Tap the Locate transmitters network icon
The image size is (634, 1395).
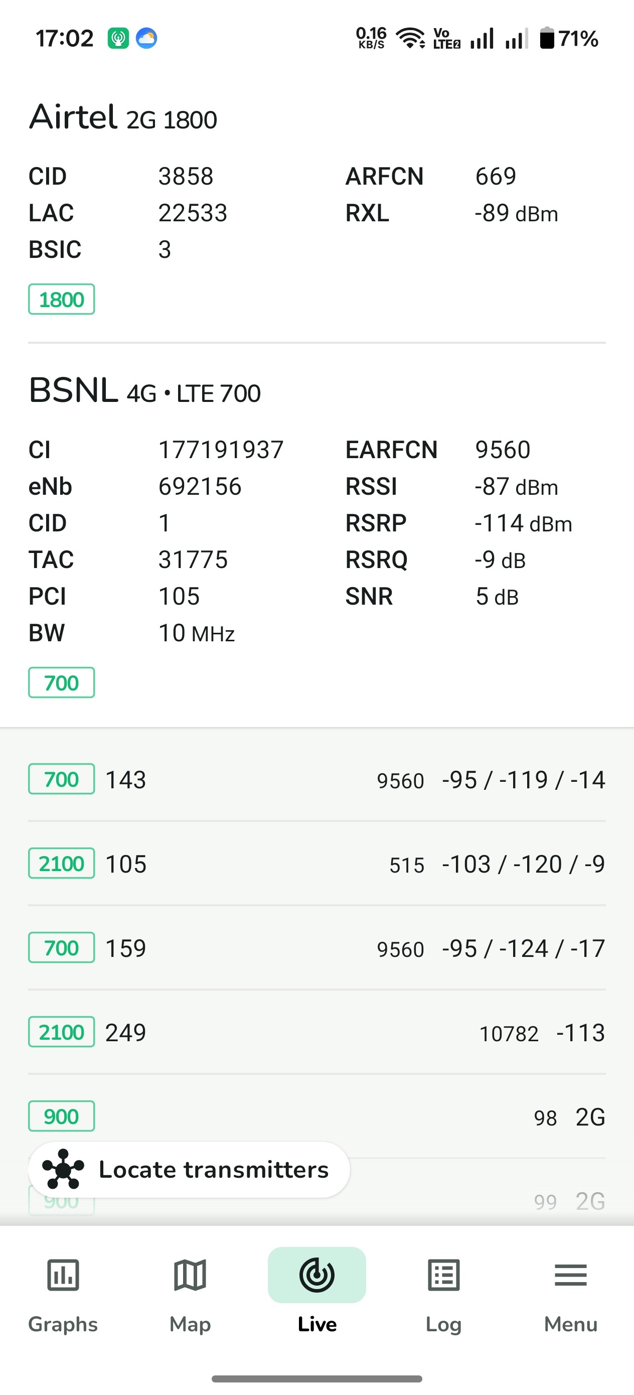(x=63, y=1169)
